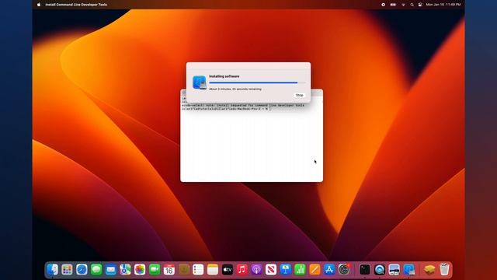The width and height of the screenshot is (497, 280).
Task: Open Calendar showing 16 in the Dock
Action: 169,270
